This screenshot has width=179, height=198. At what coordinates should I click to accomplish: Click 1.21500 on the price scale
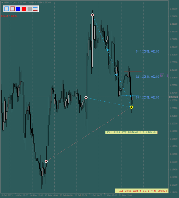tap(174, 9)
